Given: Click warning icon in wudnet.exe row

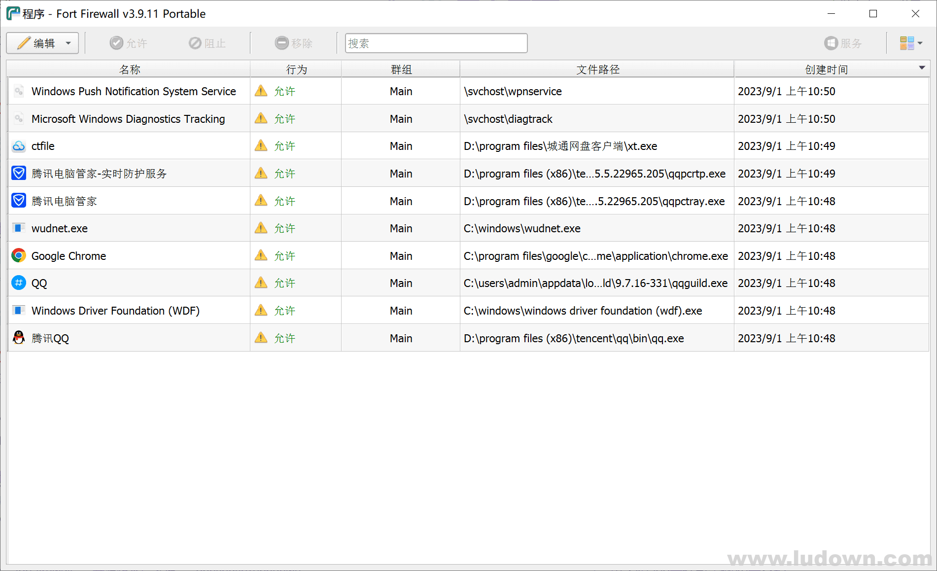Looking at the screenshot, I should [x=261, y=228].
